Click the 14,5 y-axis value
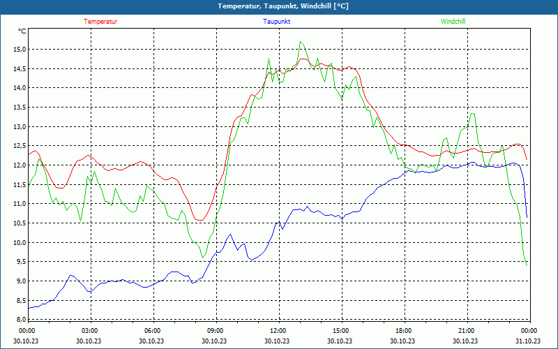Screen dimensions: 558x349 [x=20, y=68]
